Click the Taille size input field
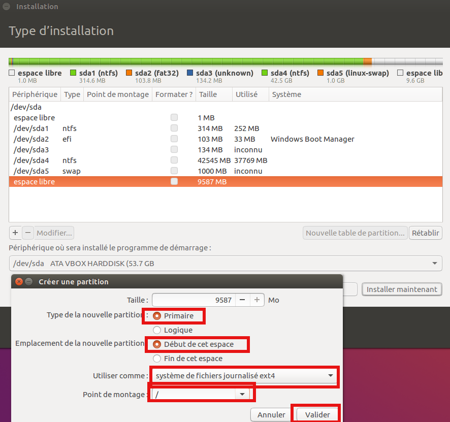Image resolution: width=450 pixels, height=422 pixels. (x=194, y=300)
